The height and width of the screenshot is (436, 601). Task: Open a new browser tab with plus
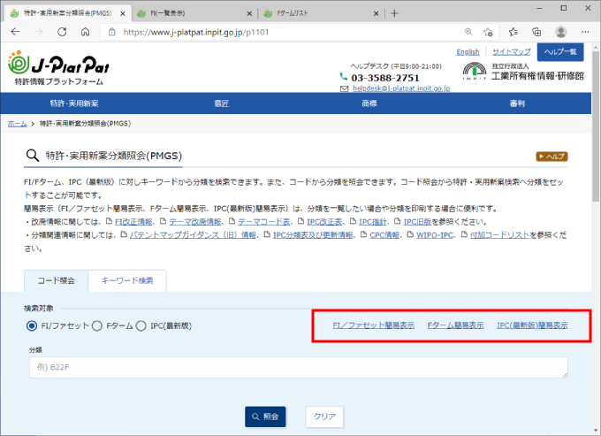tap(394, 13)
